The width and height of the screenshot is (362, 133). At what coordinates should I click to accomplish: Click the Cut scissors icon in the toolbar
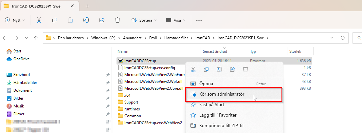coord(39,20)
